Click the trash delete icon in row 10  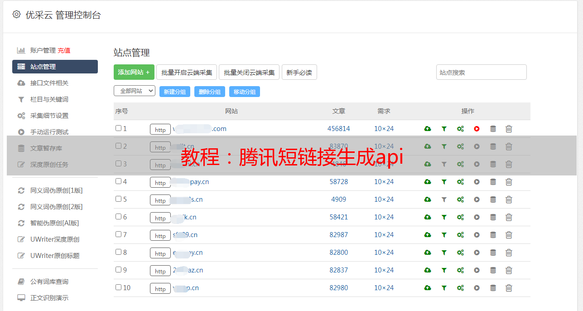click(509, 288)
